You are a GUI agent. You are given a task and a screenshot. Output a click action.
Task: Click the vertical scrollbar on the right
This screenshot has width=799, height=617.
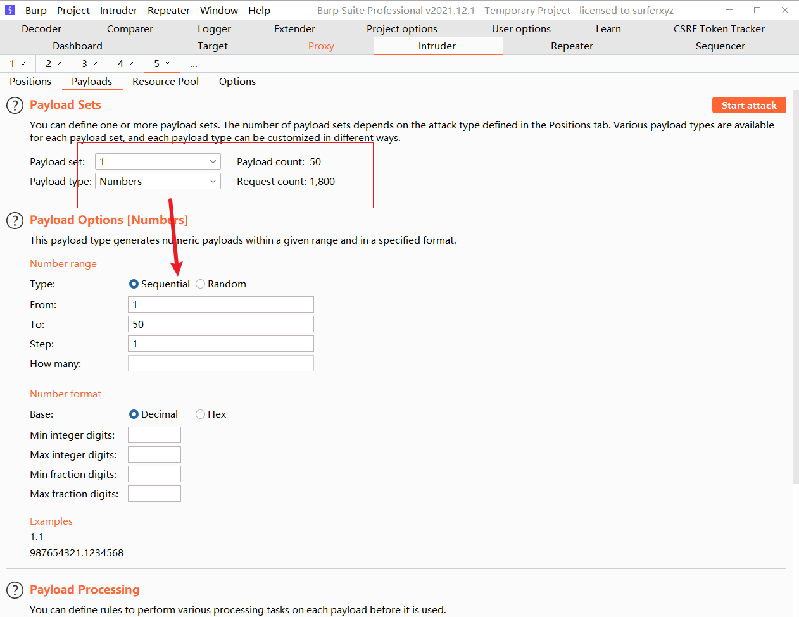(795, 288)
